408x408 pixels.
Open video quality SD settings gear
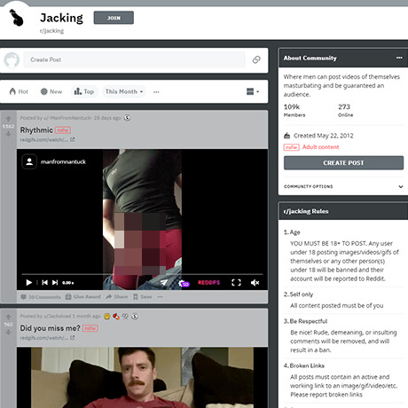tap(184, 283)
